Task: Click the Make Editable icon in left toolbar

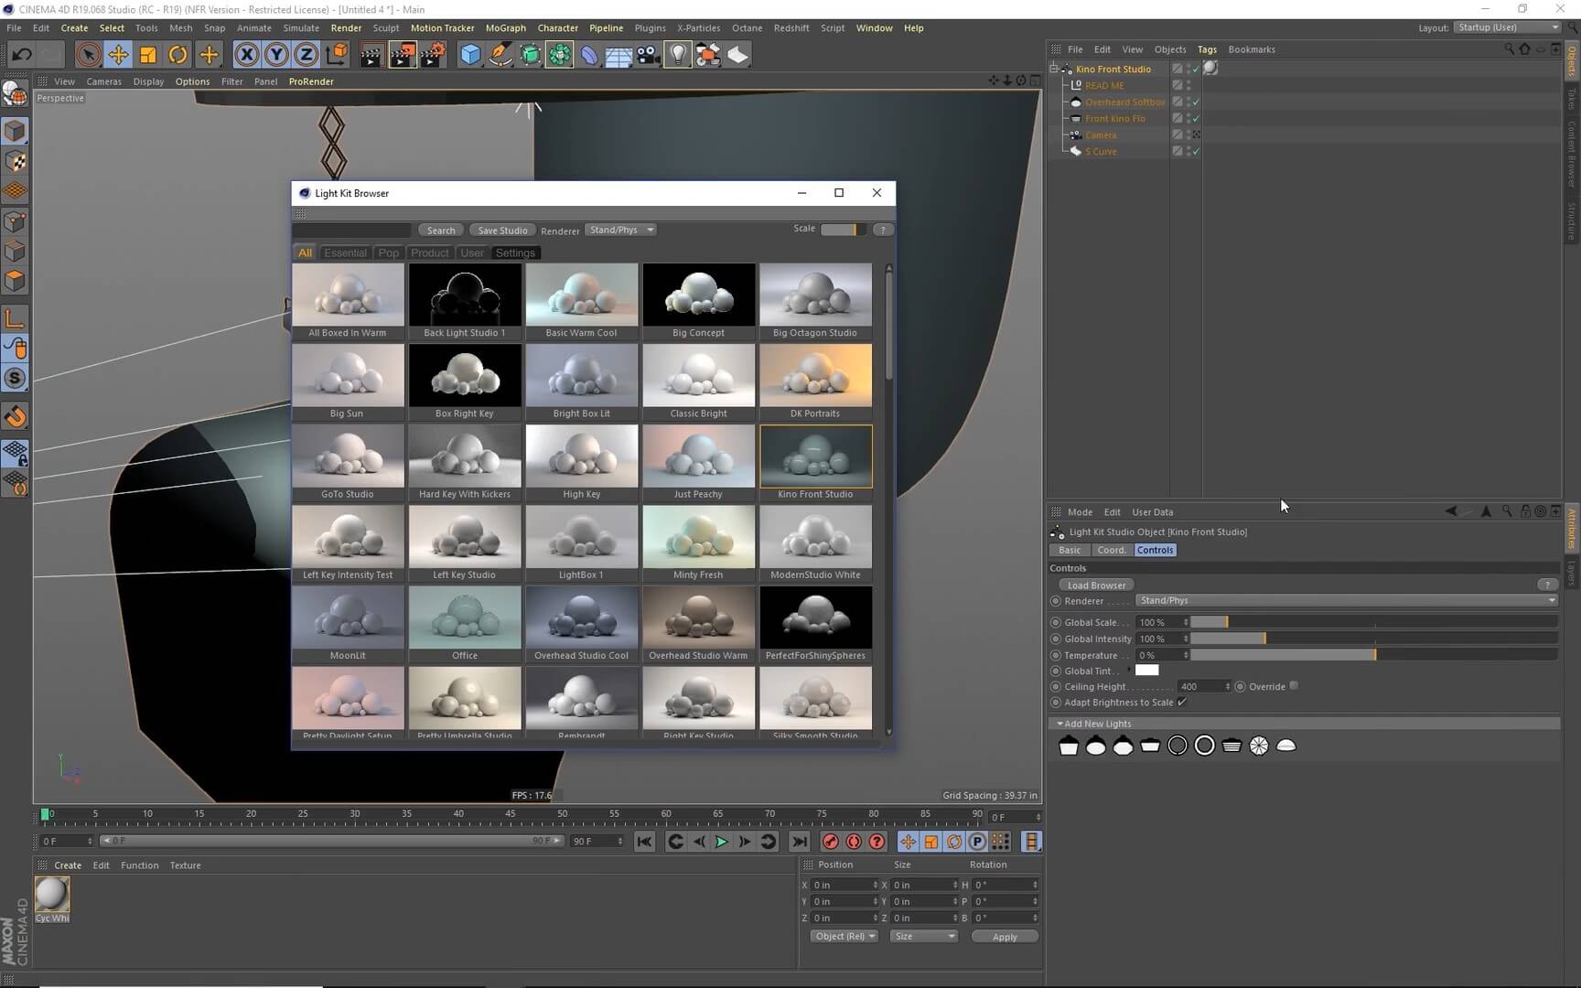Action: [x=15, y=91]
